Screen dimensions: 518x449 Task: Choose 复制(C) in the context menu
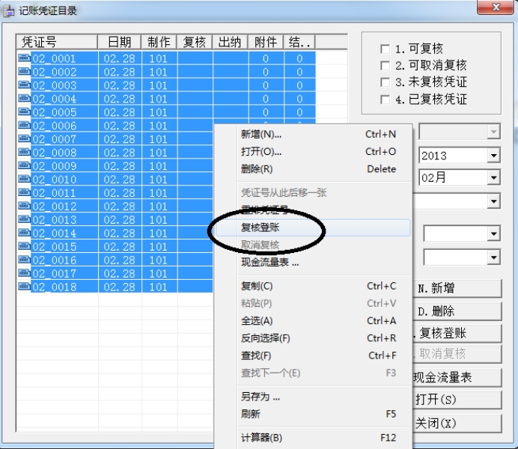point(313,286)
